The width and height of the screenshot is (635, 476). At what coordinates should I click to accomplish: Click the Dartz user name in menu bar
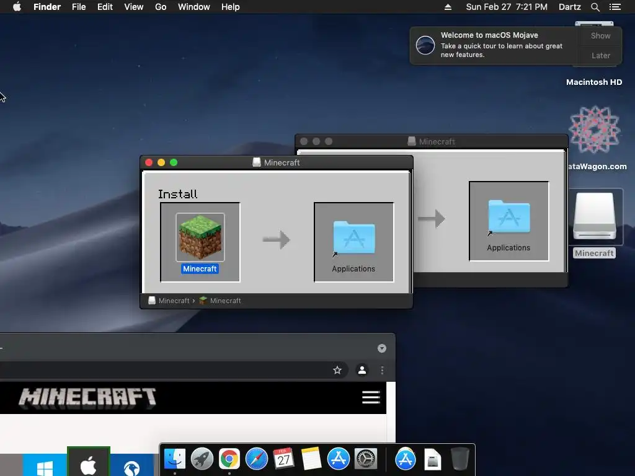(x=570, y=7)
